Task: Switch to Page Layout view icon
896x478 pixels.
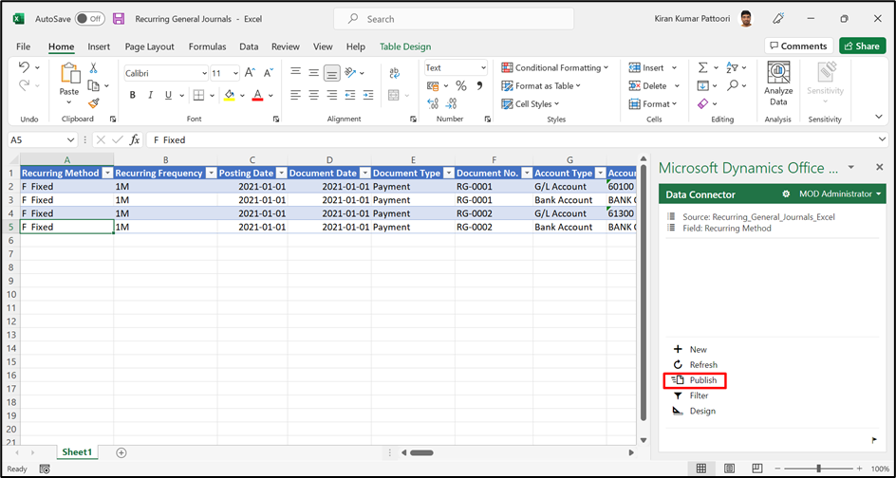Action: coord(729,469)
